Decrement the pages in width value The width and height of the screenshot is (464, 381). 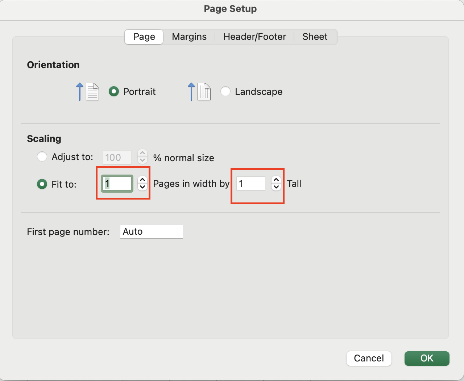click(142, 187)
